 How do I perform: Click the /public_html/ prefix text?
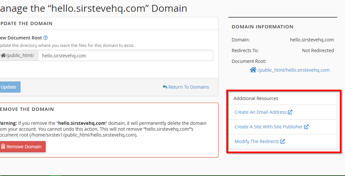point(20,55)
